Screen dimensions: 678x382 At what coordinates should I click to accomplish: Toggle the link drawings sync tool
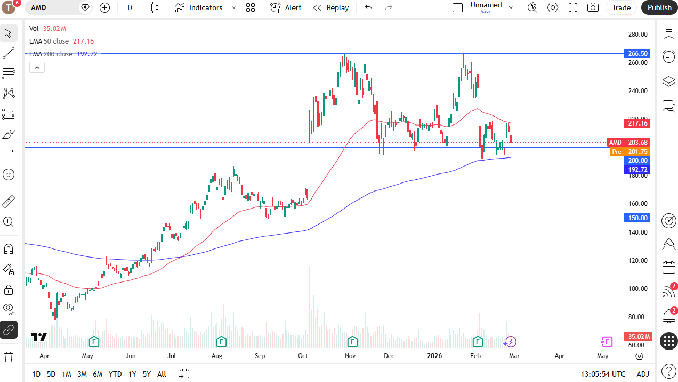pyautogui.click(x=9, y=330)
